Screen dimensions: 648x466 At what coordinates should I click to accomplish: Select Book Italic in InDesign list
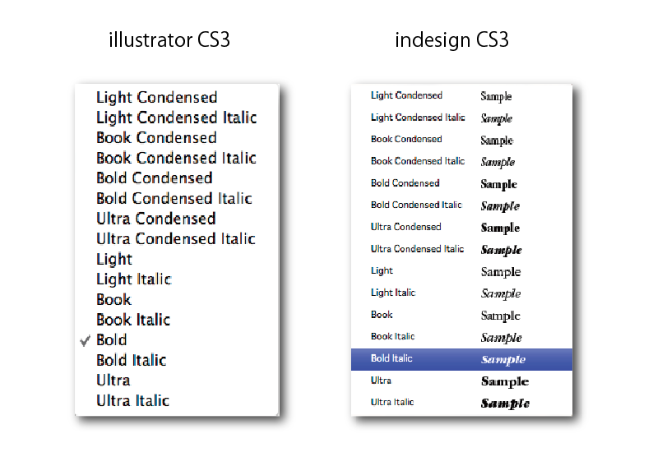click(x=392, y=336)
